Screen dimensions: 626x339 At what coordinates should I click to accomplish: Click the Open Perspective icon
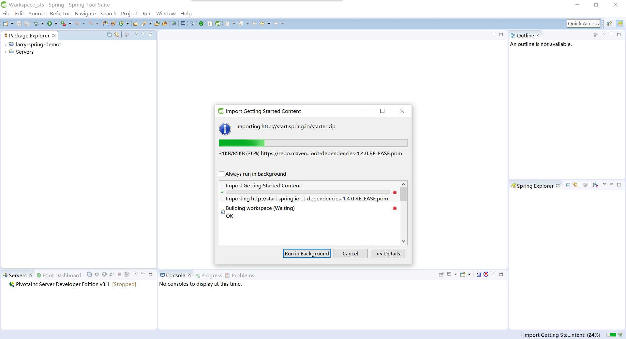pos(609,23)
